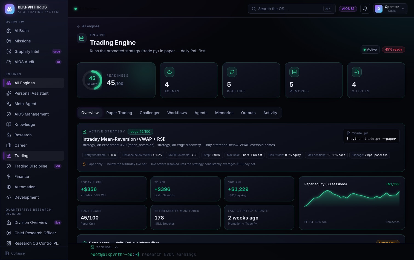Open the Meta-Agent engine
This screenshot has height=260, width=414.
(34, 104)
